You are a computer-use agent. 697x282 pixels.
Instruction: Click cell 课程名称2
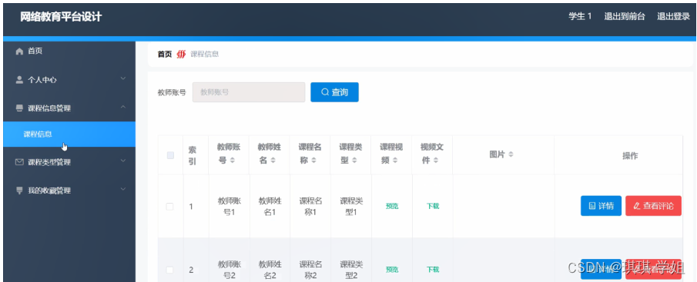click(310, 270)
